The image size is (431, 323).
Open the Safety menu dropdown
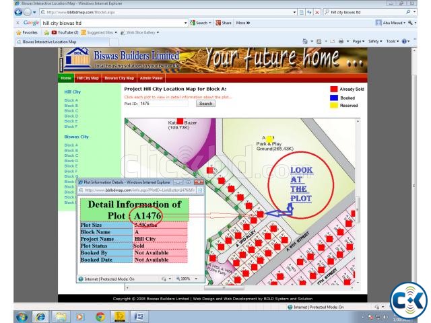pyautogui.click(x=375, y=41)
